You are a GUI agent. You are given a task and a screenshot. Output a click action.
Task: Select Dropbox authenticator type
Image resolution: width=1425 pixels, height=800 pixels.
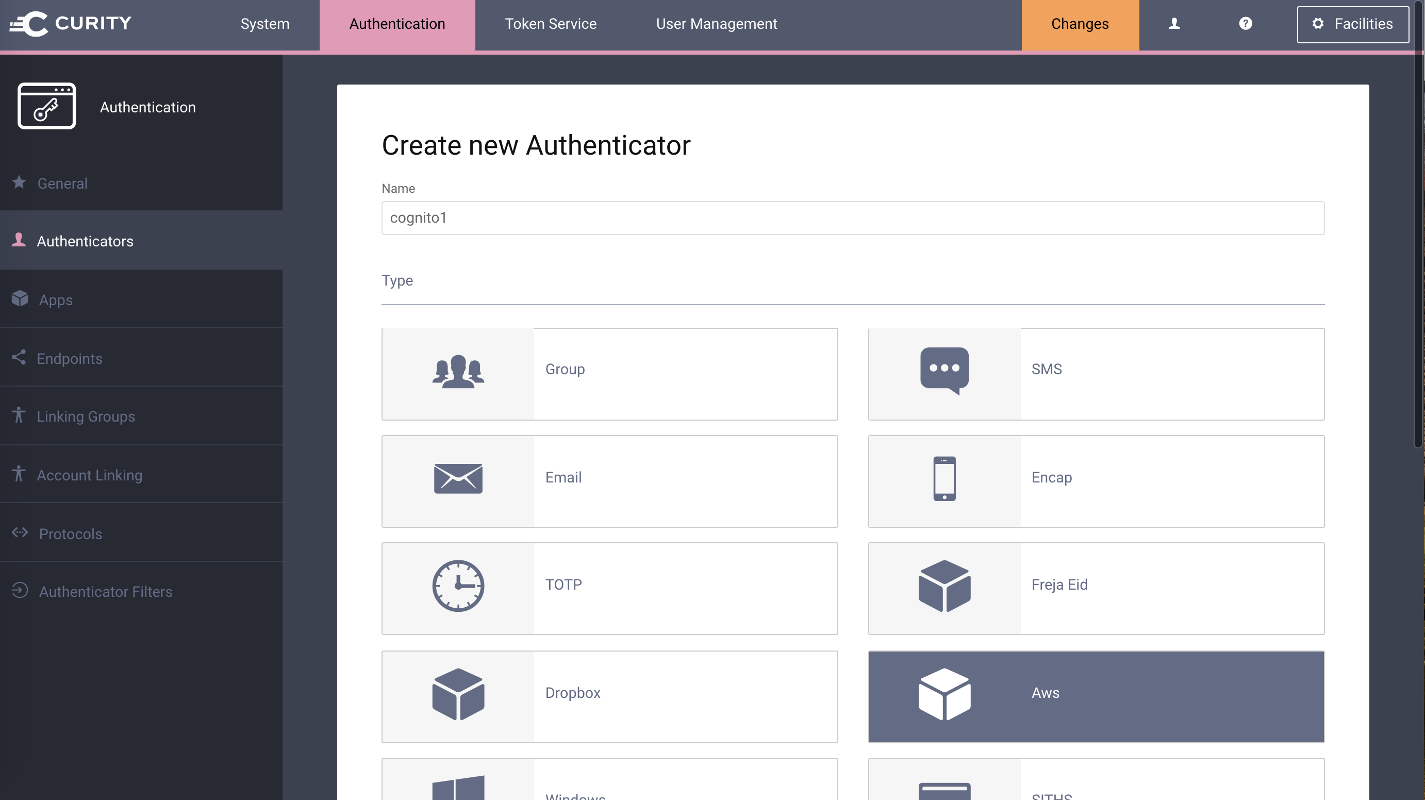tap(609, 696)
